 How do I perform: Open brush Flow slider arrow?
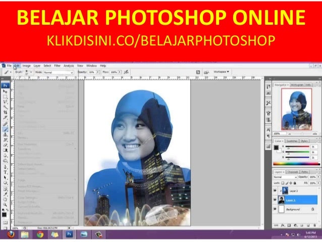click(x=120, y=72)
